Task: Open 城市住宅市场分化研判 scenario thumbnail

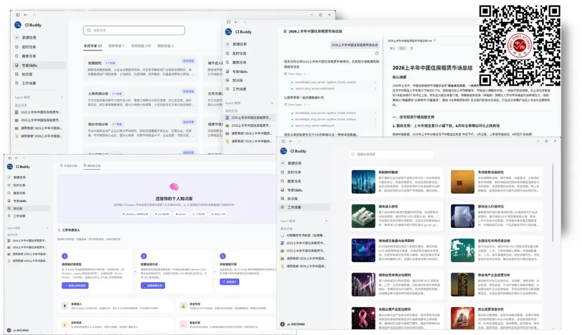Action: (x=363, y=284)
